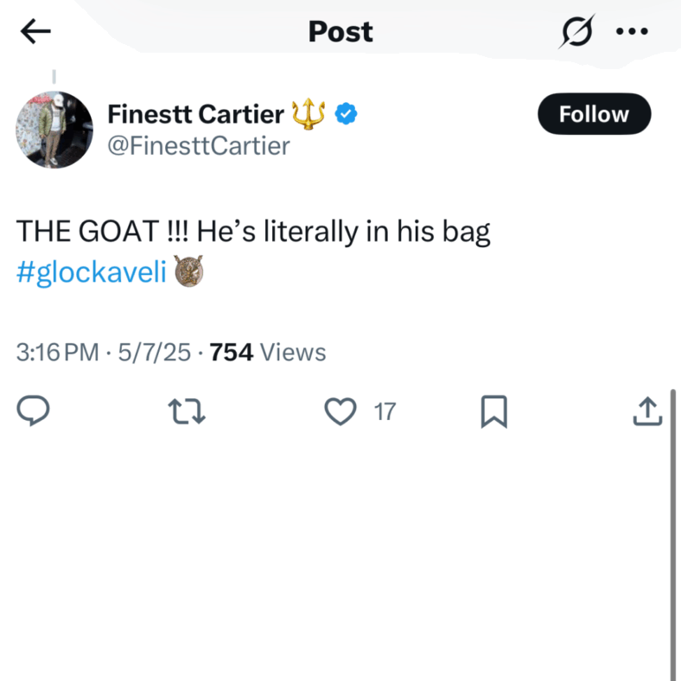Like the post with the heart icon

[340, 411]
